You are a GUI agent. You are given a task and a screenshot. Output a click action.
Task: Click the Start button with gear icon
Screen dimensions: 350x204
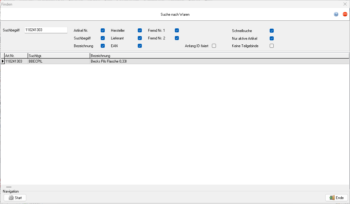coord(15,198)
